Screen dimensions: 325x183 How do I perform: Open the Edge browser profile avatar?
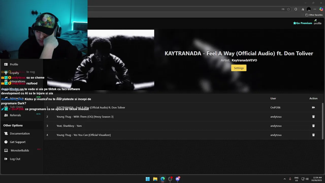309,9
